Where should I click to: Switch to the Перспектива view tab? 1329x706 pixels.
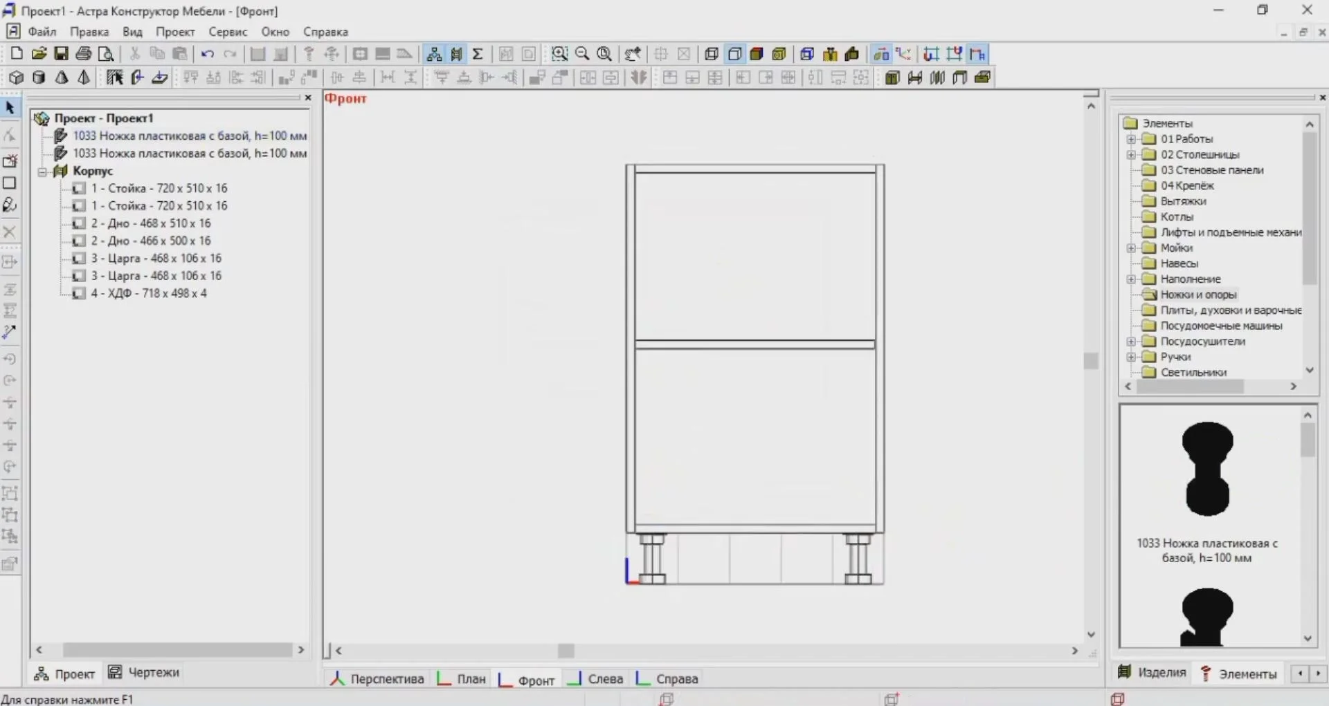pyautogui.click(x=378, y=679)
